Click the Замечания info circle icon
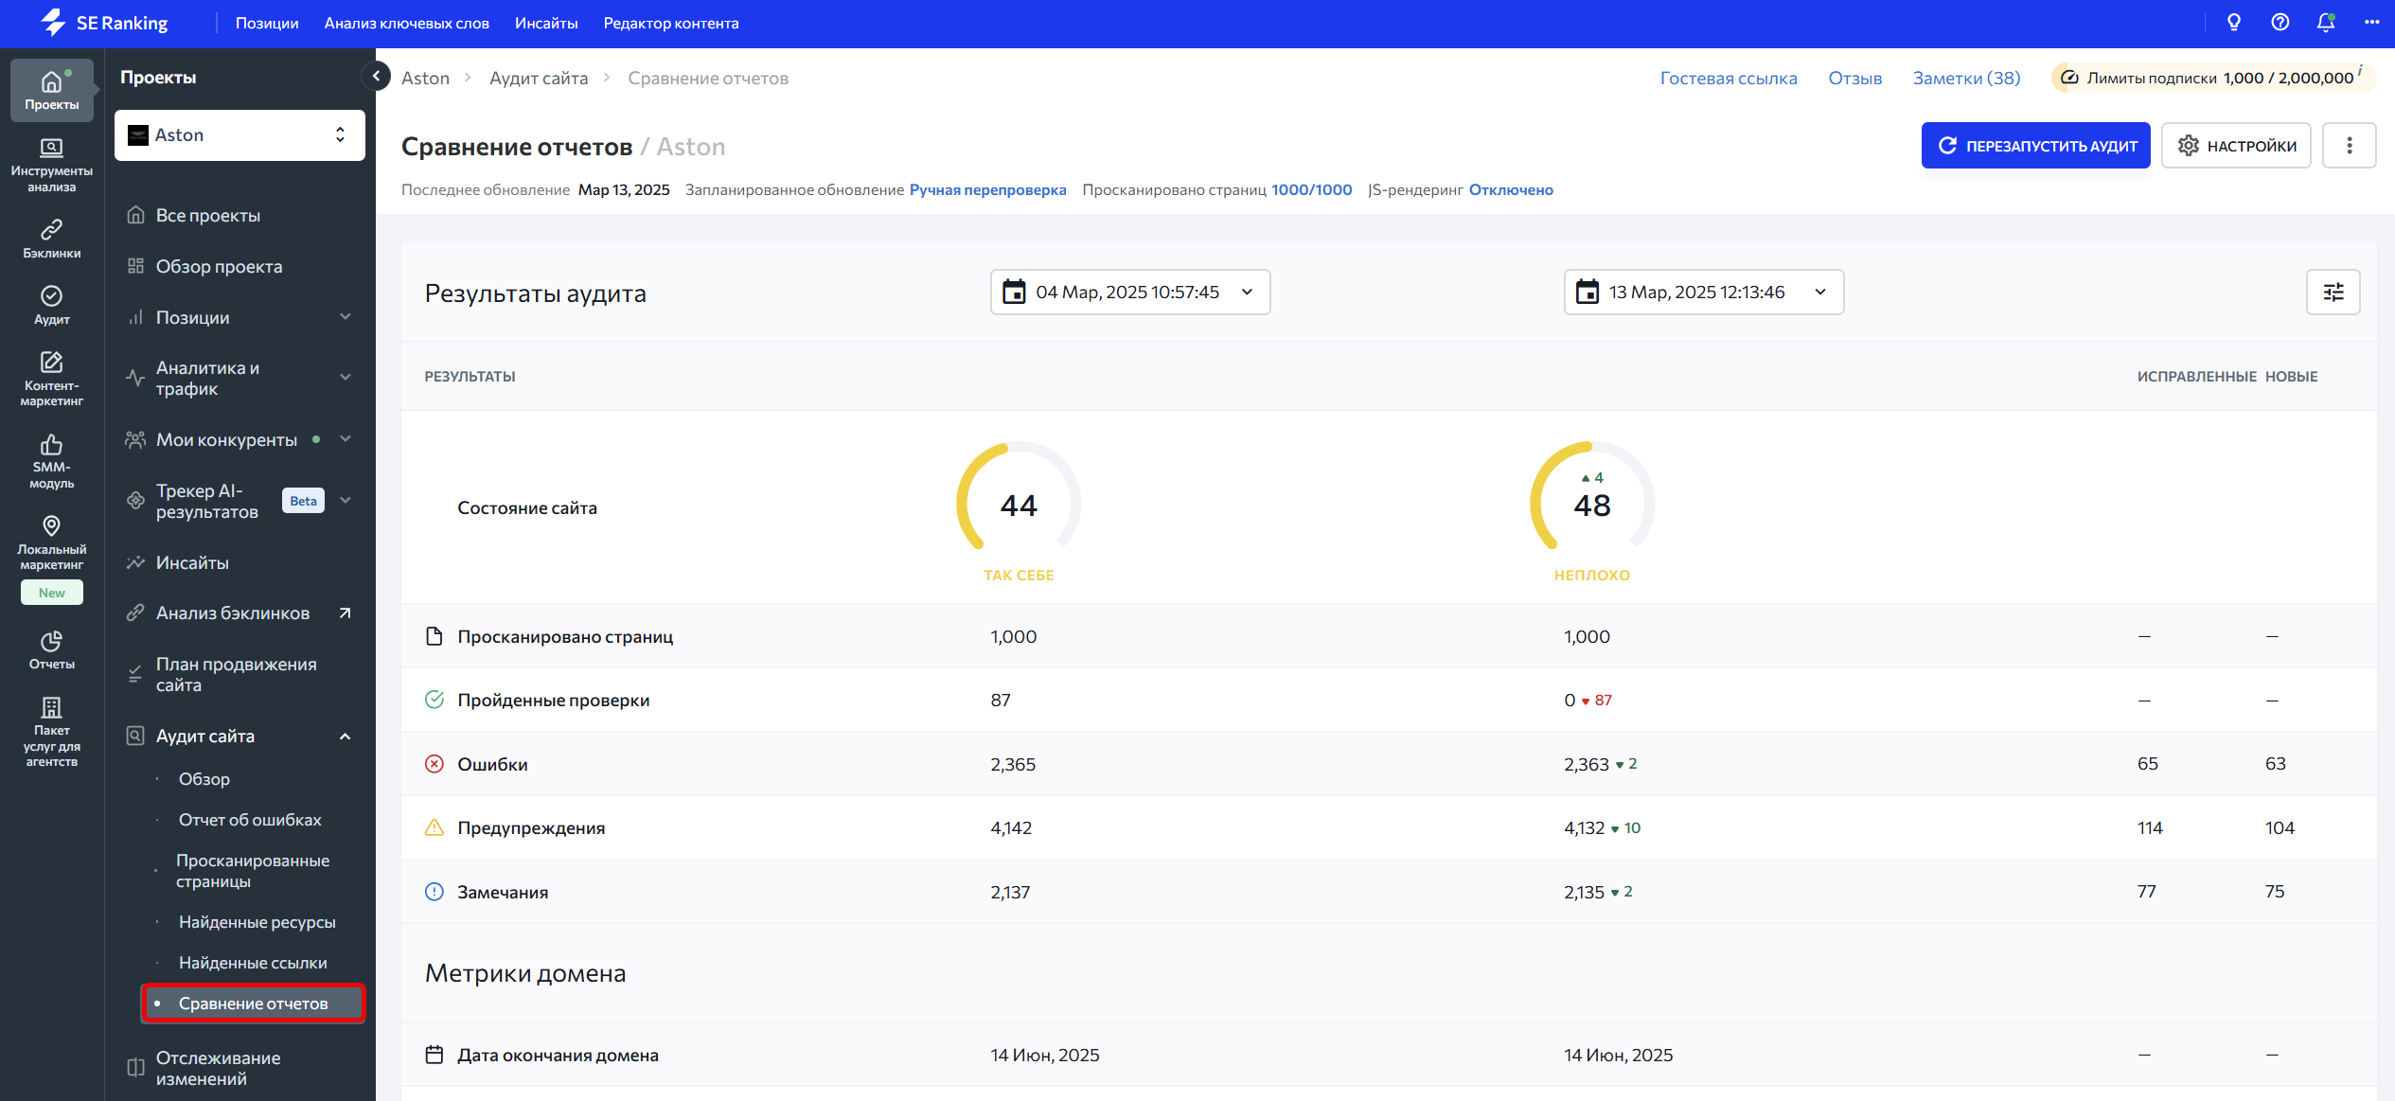Image resolution: width=2395 pixels, height=1101 pixels. pos(435,892)
